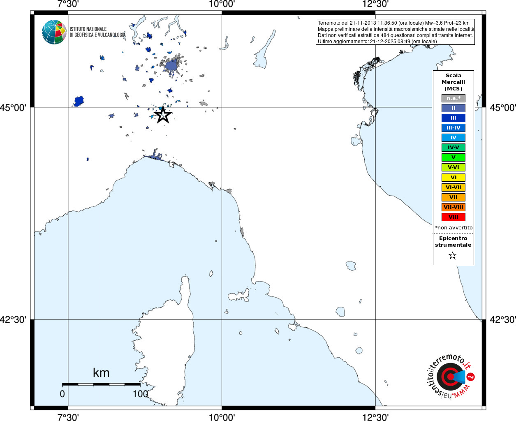Click the top 10°00' longitude label
The height and width of the screenshot is (421, 516).
[x=222, y=4]
